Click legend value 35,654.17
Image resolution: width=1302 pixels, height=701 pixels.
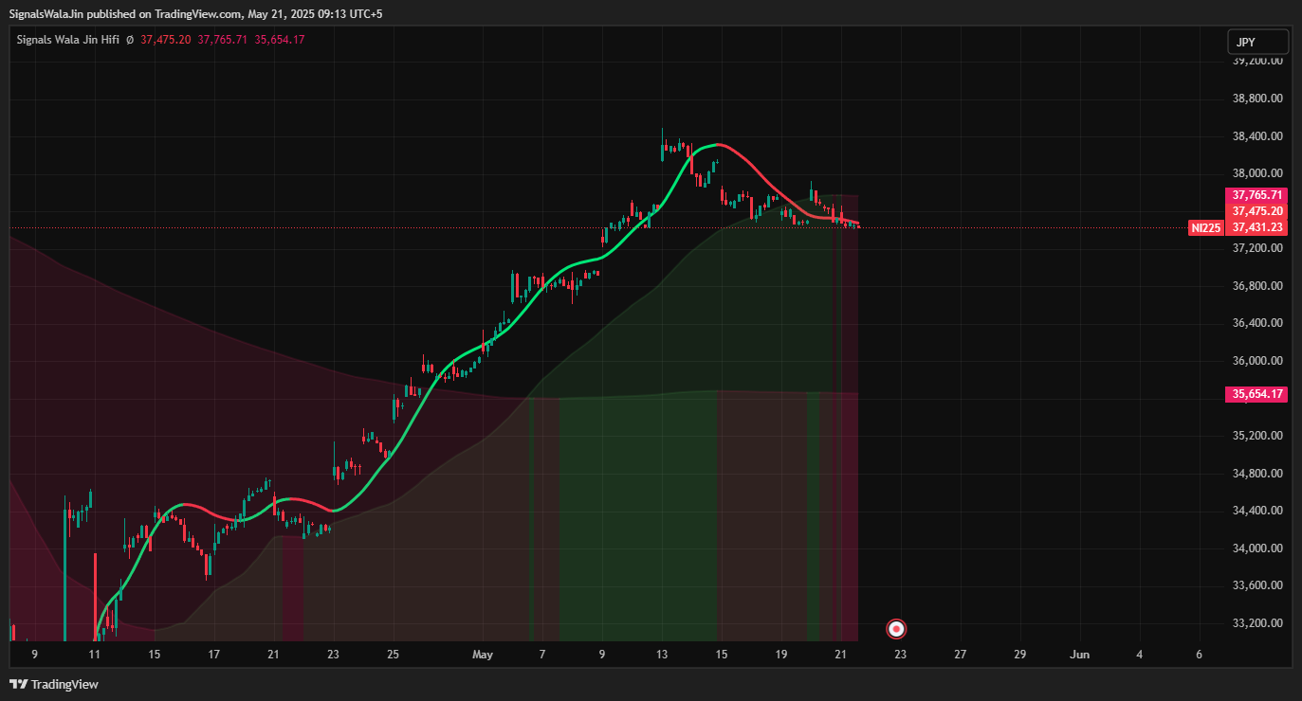pos(280,40)
